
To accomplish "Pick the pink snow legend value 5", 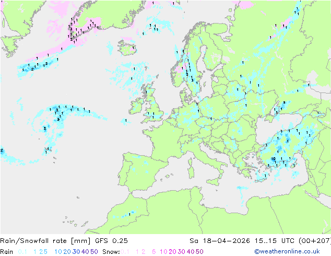I will point(154,252).
